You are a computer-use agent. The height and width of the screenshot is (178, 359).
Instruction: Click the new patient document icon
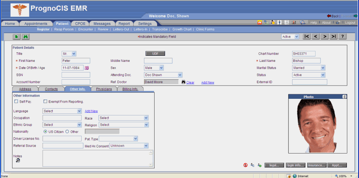(x=17, y=37)
